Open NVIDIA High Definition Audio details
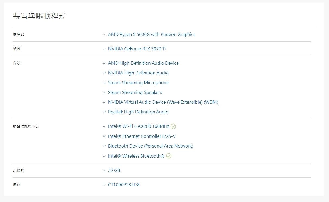The height and width of the screenshot is (202, 329). point(138,73)
